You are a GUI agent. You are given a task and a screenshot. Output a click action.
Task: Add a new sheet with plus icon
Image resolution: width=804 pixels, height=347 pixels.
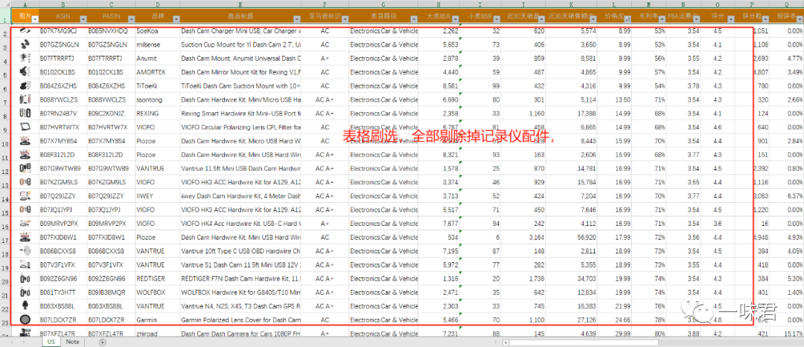tap(102, 341)
